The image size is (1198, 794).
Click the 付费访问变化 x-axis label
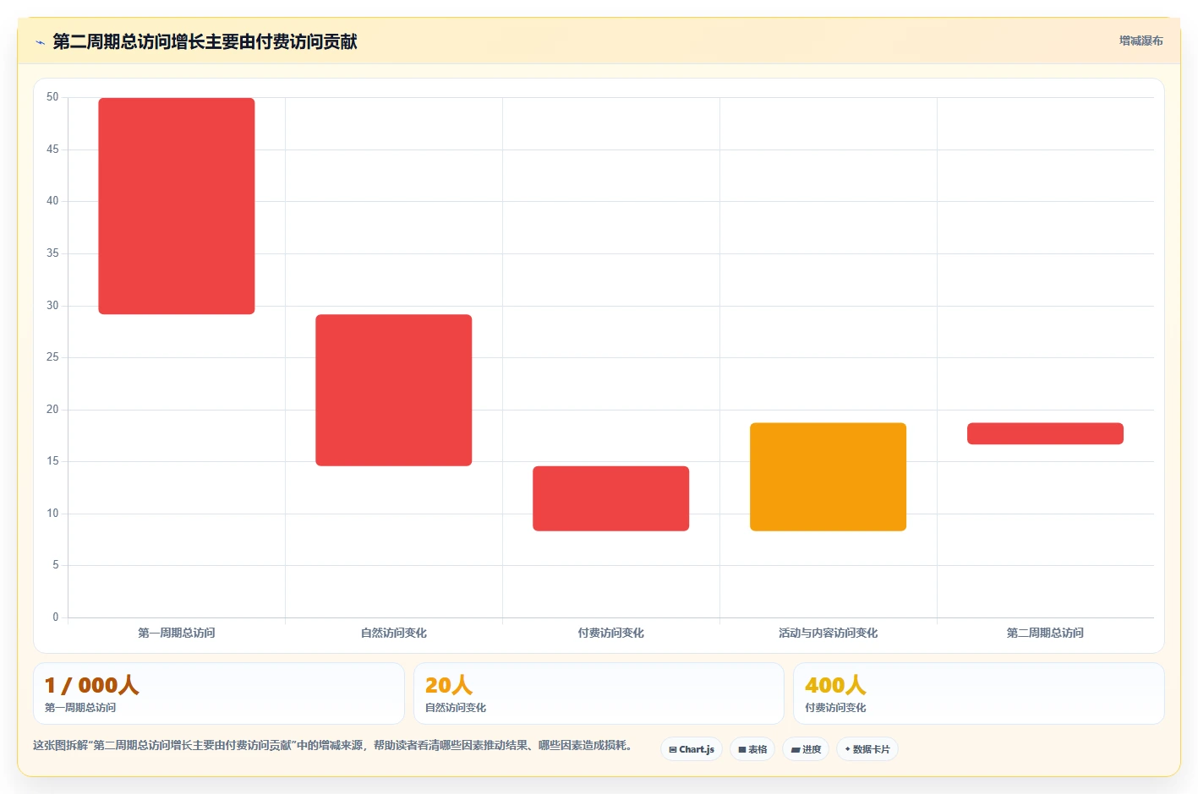[611, 633]
